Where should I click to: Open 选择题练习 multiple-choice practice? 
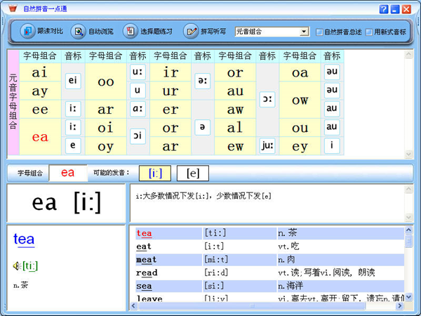pyautogui.click(x=130, y=32)
